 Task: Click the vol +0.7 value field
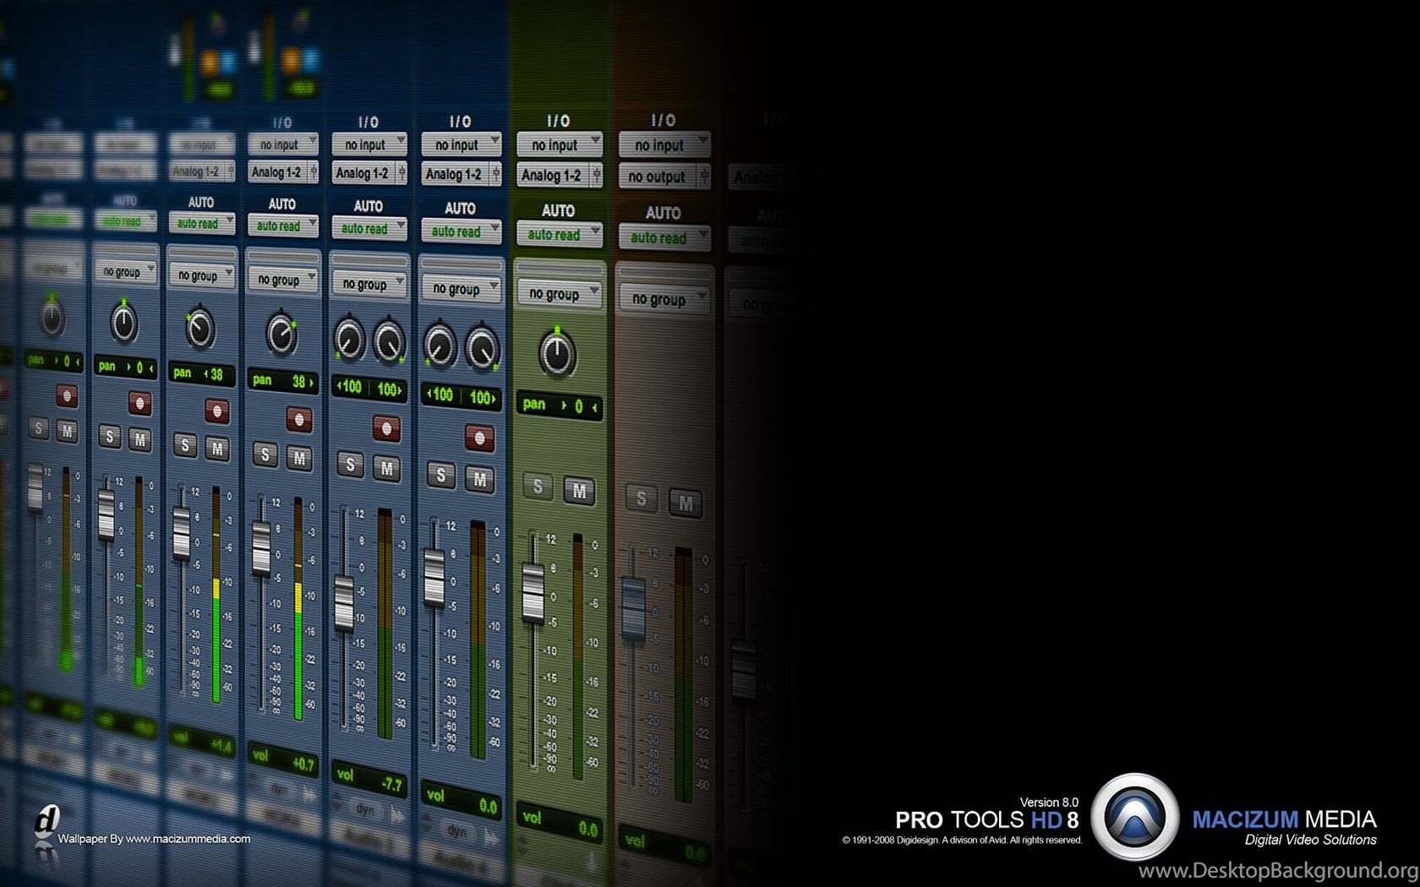[x=283, y=759]
